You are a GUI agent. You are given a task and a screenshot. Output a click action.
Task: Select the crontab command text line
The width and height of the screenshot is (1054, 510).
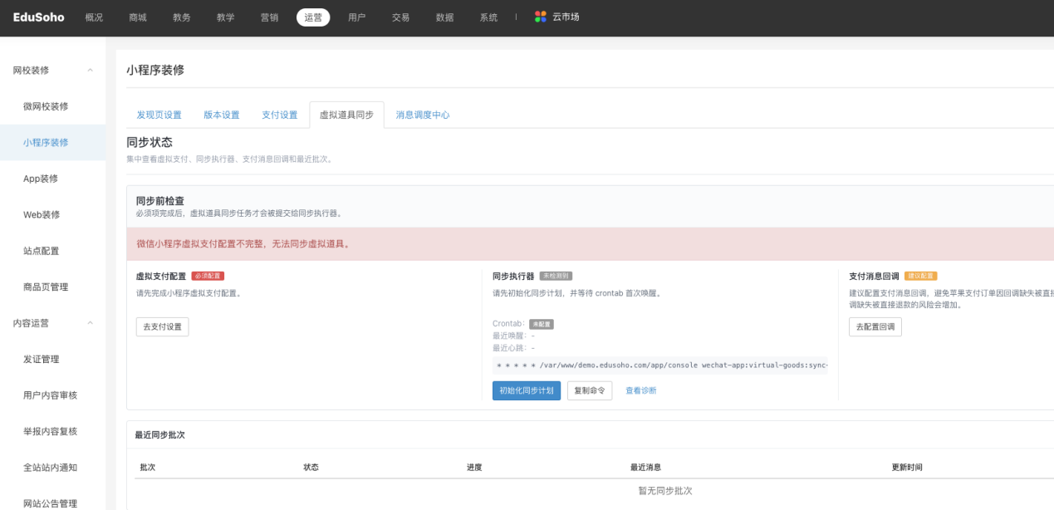660,365
